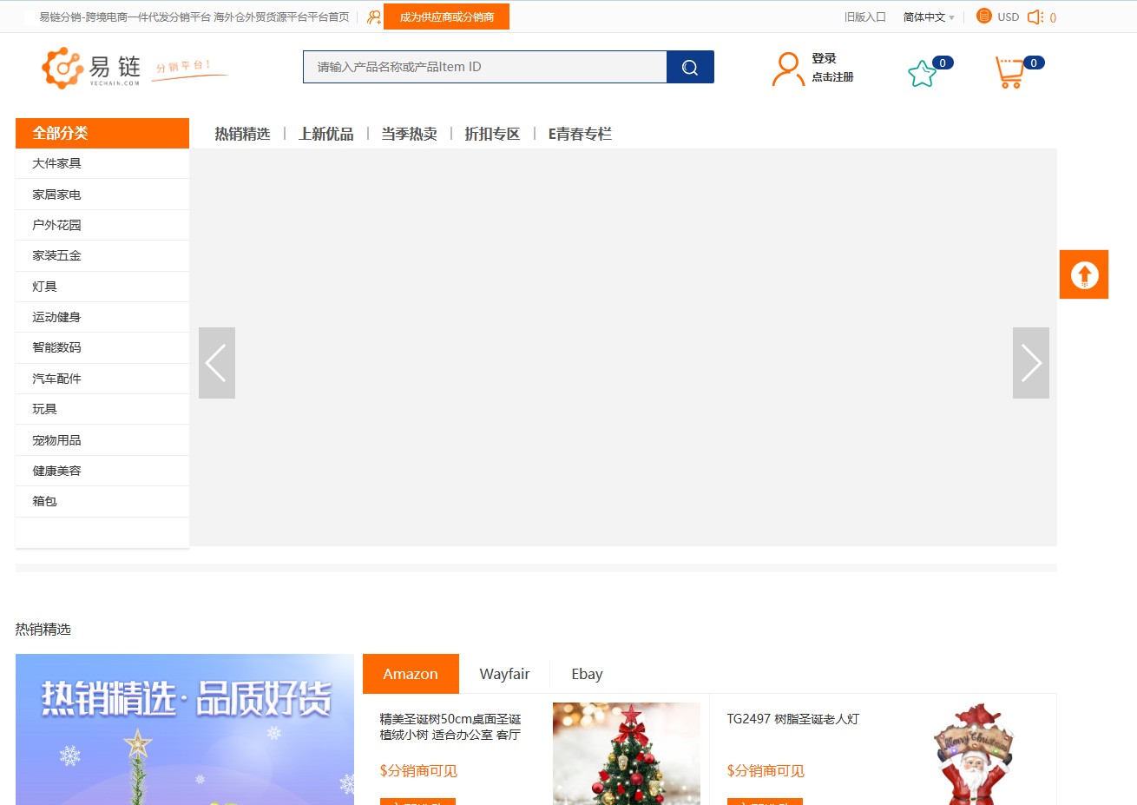Open the 折扣专区 menu item
The image size is (1137, 805).
[x=492, y=134]
